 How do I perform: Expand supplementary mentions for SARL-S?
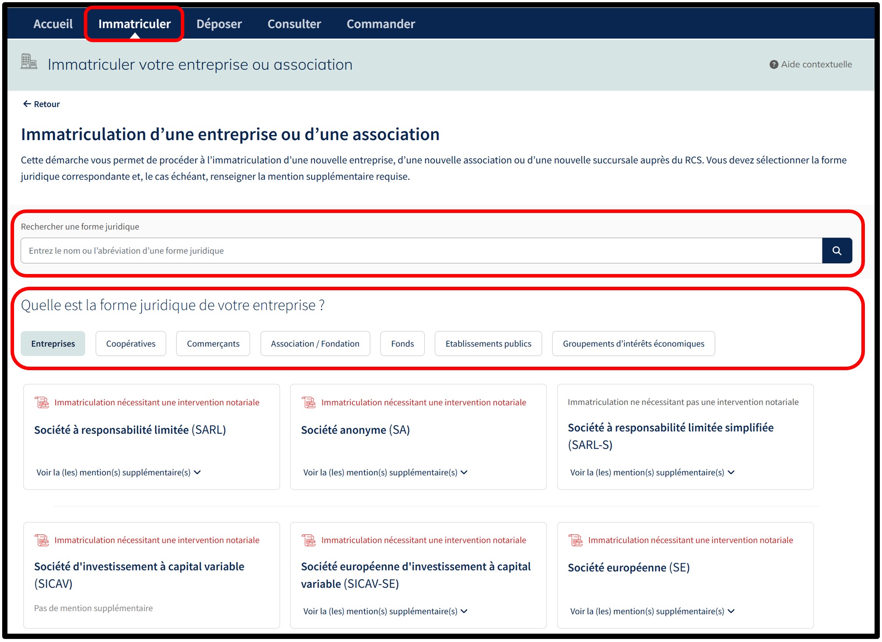tap(652, 472)
